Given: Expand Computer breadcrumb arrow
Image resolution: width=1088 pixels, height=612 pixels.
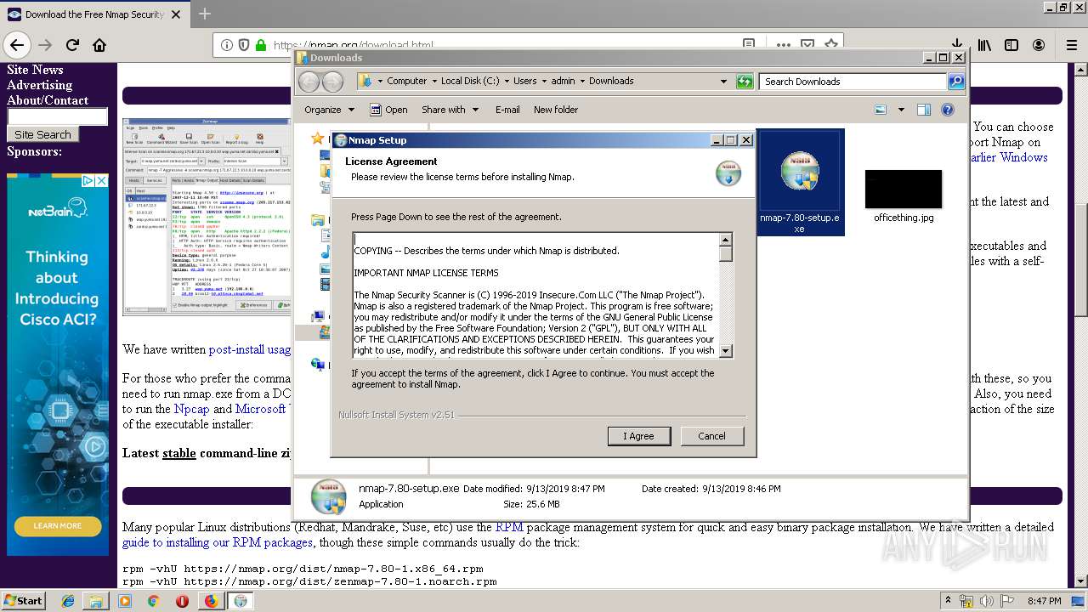Looking at the screenshot, I should (433, 82).
